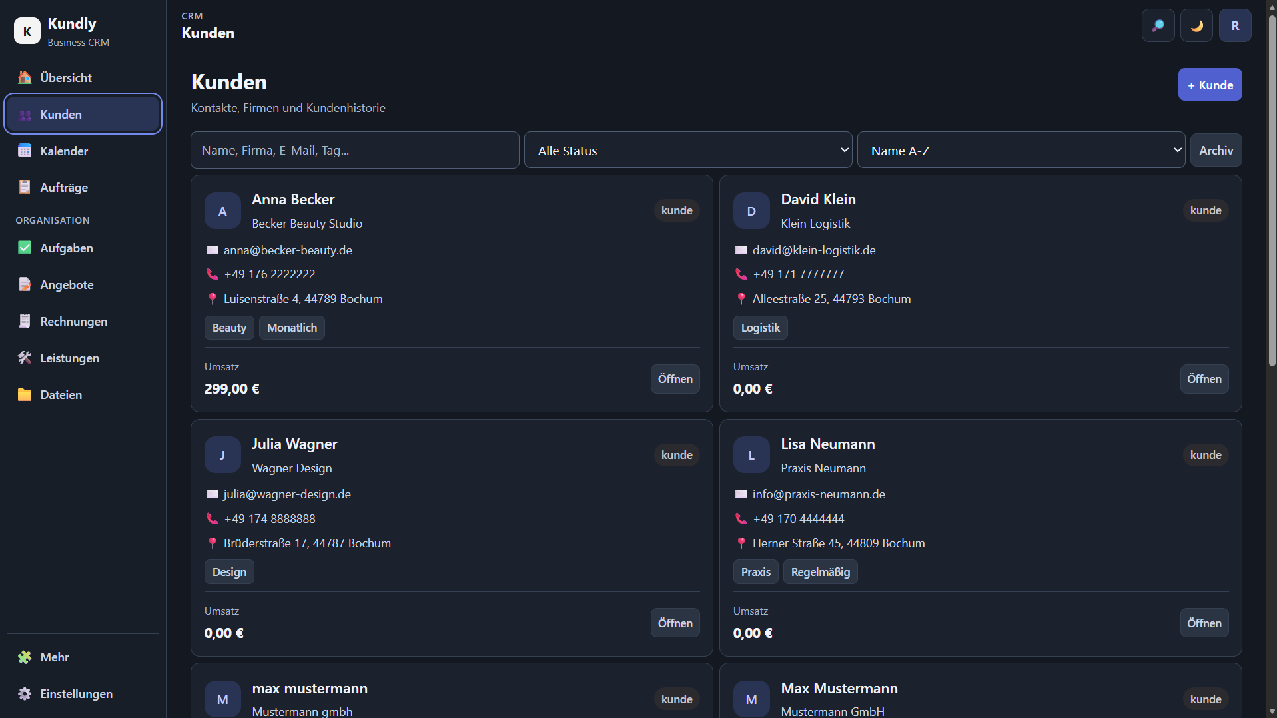This screenshot has width=1277, height=718.
Task: Focus the Name, Firma, E-Mail search field
Action: coord(355,150)
